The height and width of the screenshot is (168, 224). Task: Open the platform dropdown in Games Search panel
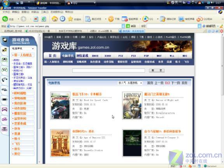pyautogui.click(x=23, y=49)
